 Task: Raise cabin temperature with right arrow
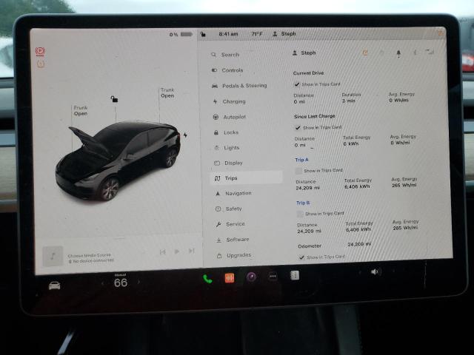138,282
